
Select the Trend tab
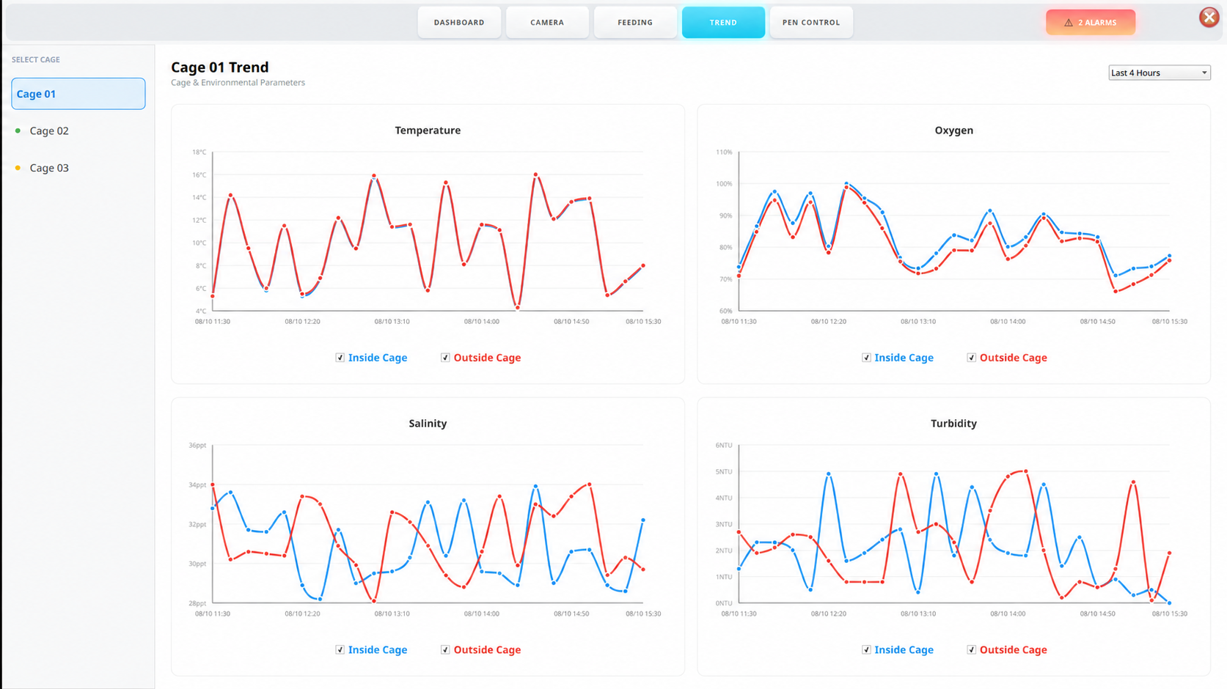pos(723,23)
